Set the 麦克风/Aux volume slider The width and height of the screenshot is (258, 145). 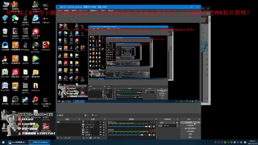click(x=128, y=126)
